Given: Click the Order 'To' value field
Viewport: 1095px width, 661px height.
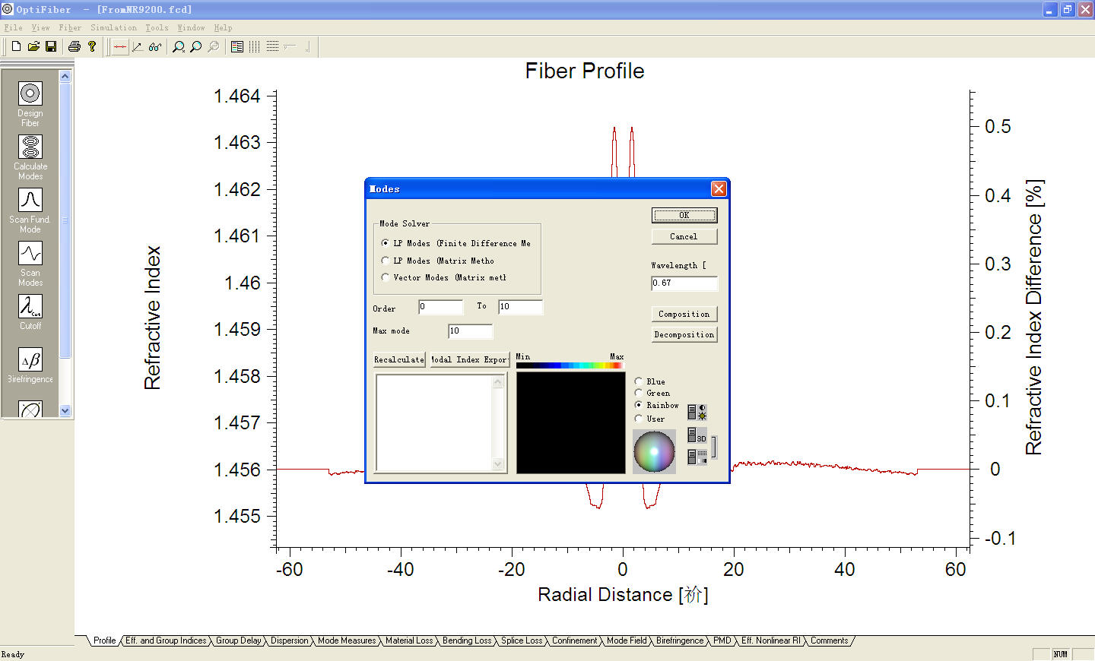Looking at the screenshot, I should coord(521,307).
